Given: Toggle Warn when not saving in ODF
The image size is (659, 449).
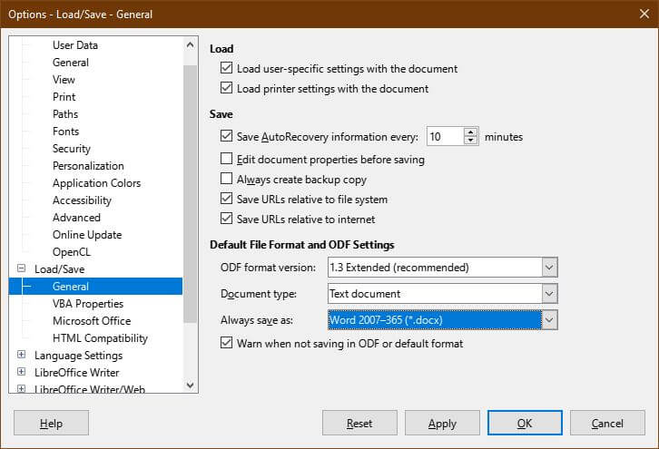Looking at the screenshot, I should click(227, 344).
